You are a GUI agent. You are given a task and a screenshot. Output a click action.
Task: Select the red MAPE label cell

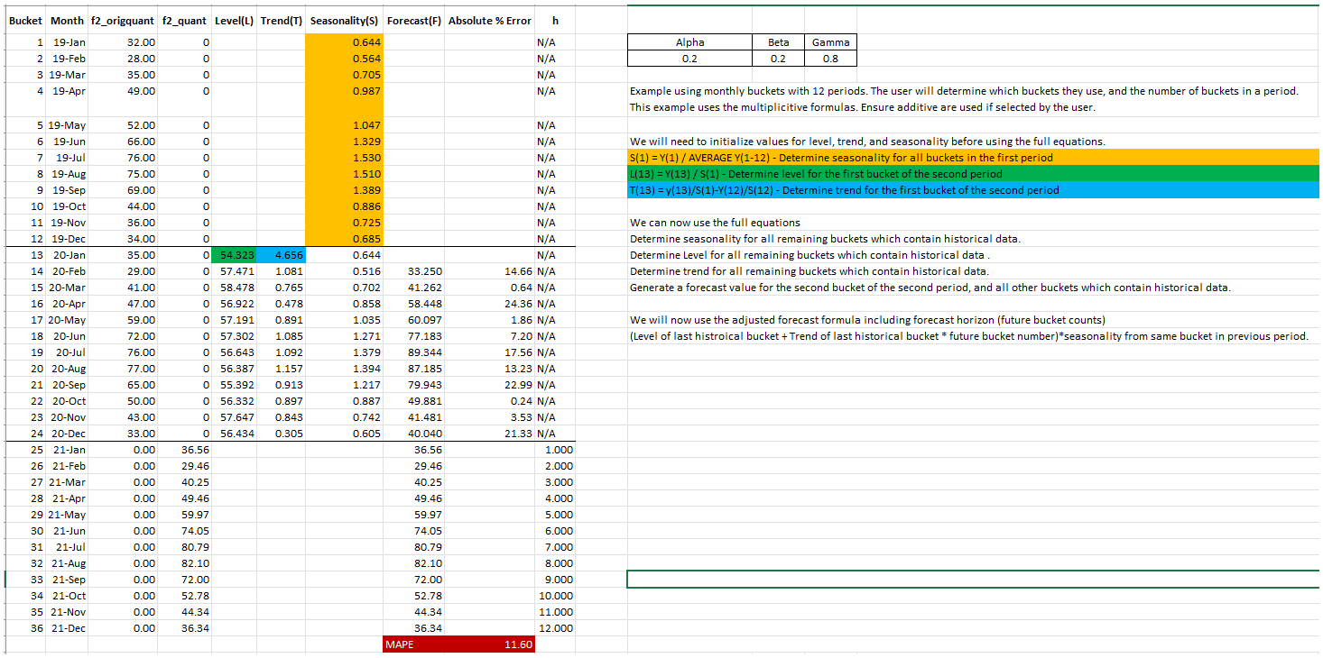pos(414,644)
